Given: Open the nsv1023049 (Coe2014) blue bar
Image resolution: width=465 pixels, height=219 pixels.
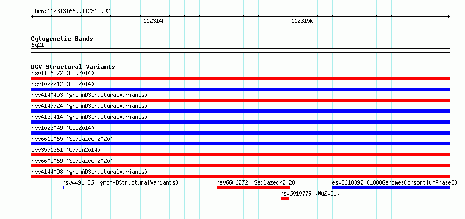Looking at the screenshot, I should (240, 133).
